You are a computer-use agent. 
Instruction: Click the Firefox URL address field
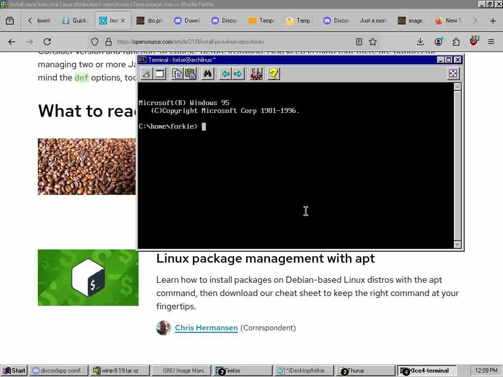coord(234,42)
